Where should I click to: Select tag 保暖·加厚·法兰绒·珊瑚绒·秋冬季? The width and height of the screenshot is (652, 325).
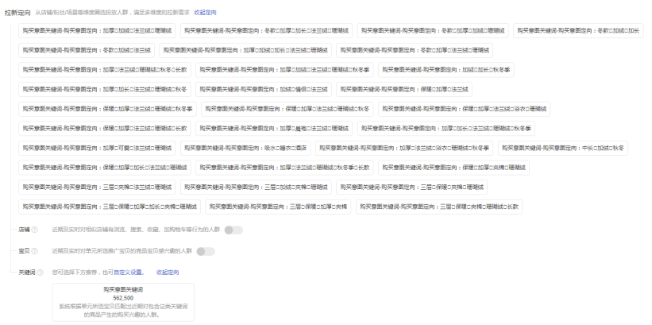(107, 109)
